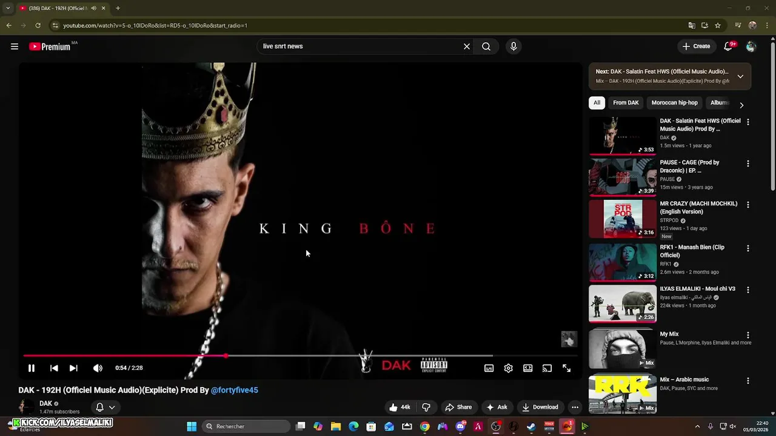This screenshot has height=436, width=776.
Task: Reload the page in the browser
Action: click(38, 25)
